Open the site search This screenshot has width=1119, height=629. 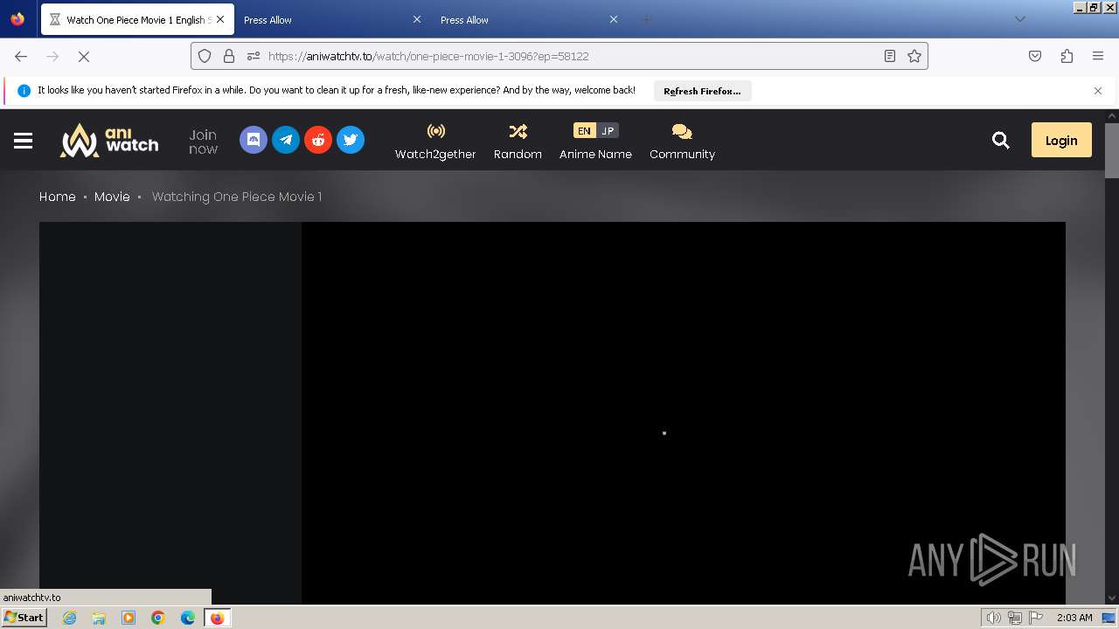tap(1001, 140)
